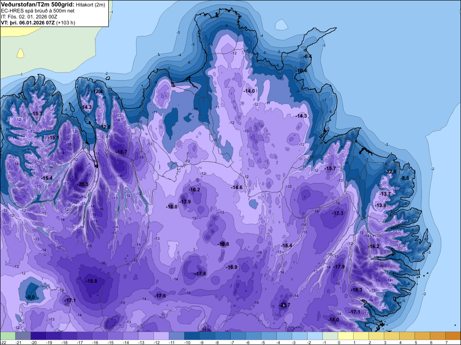
Task: Select the -5 light blue legend swatch
Action: [269, 336]
